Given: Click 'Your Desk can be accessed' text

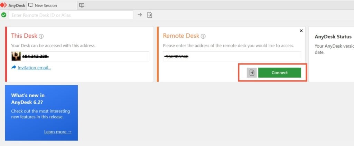Looking at the screenshot, I should pos(53,46).
